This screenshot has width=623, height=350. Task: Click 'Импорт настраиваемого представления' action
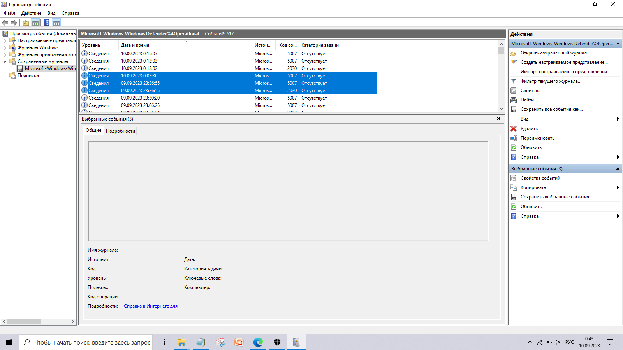[x=564, y=72]
